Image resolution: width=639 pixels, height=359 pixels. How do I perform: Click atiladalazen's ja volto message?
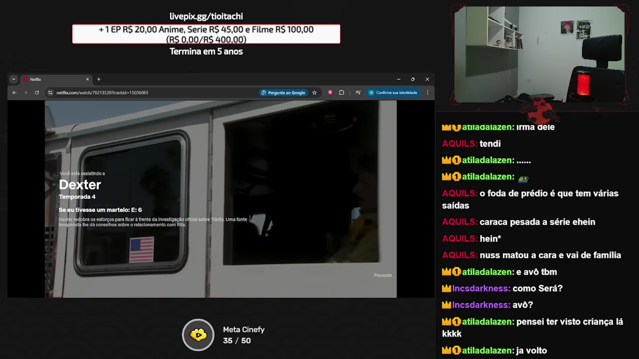532,351
